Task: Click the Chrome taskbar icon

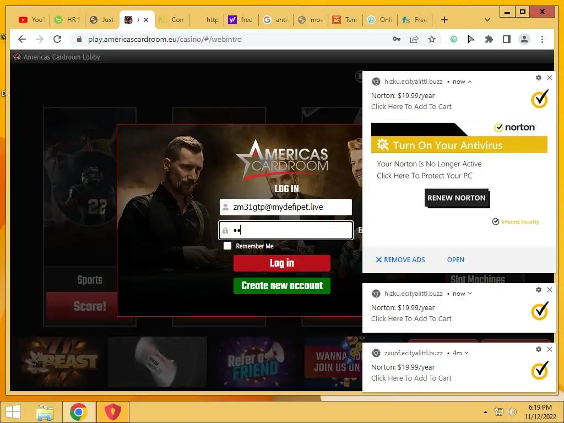Action: click(78, 412)
